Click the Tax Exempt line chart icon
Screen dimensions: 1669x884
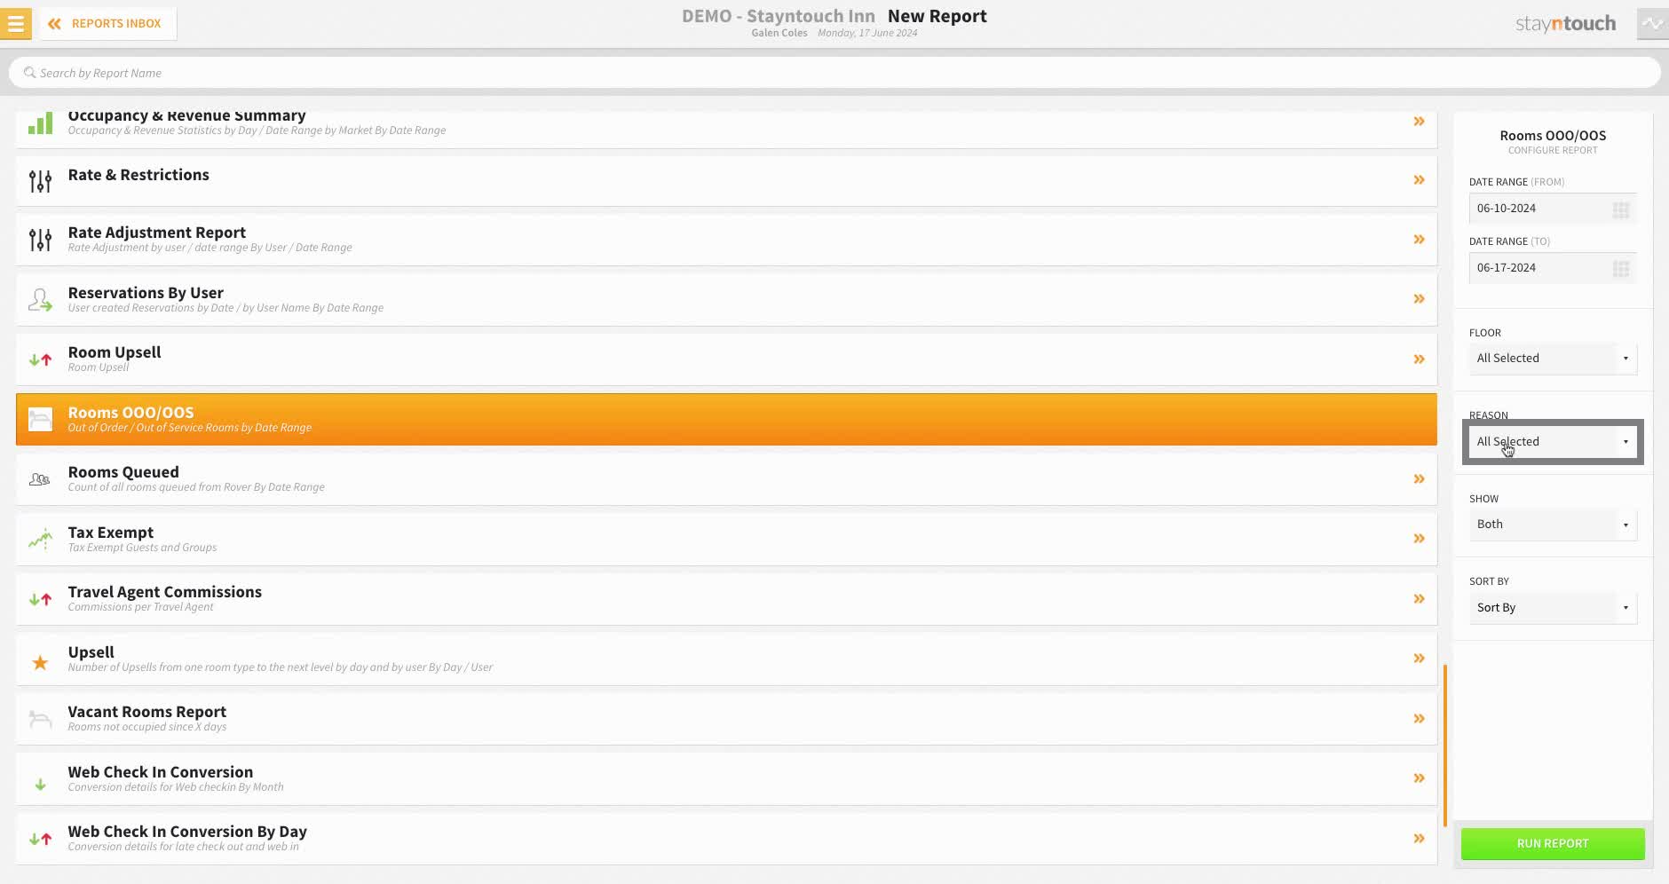[x=40, y=539]
